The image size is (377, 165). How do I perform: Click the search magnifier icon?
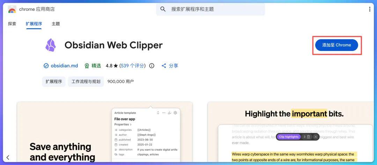tap(163, 9)
